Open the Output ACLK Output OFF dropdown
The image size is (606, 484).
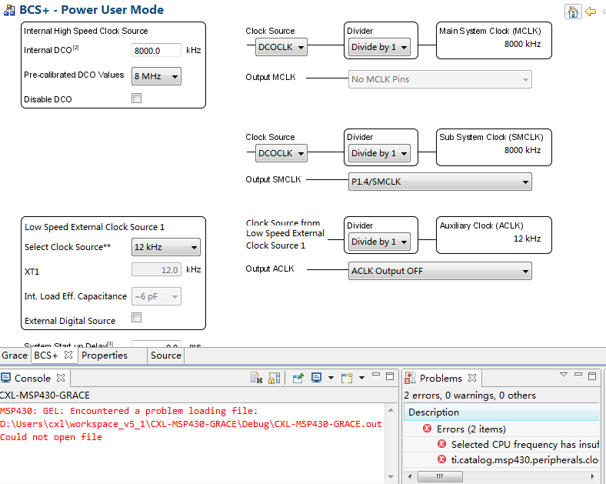440,271
